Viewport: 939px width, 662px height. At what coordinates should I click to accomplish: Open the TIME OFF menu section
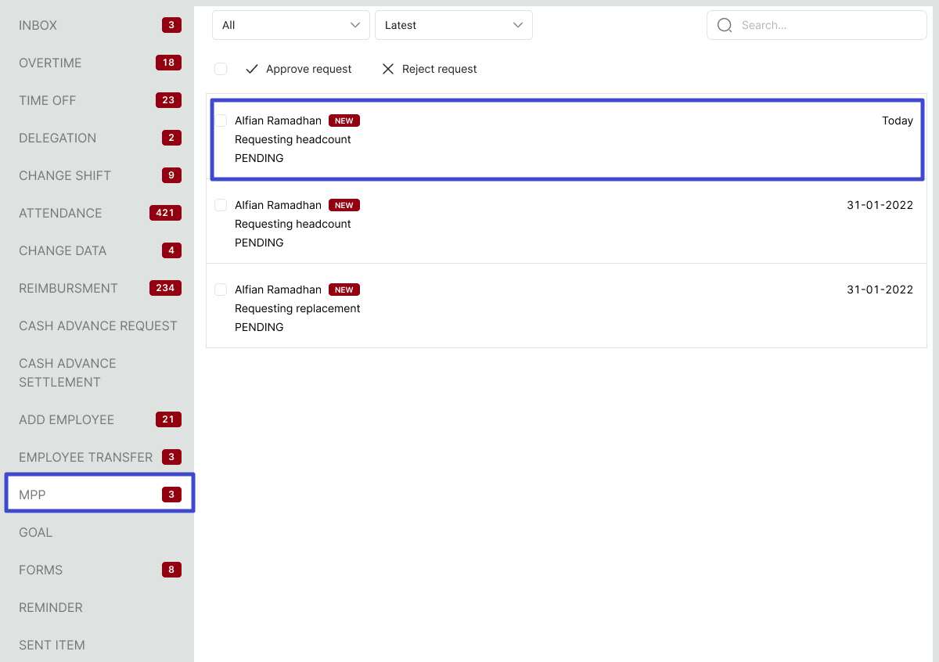point(48,100)
